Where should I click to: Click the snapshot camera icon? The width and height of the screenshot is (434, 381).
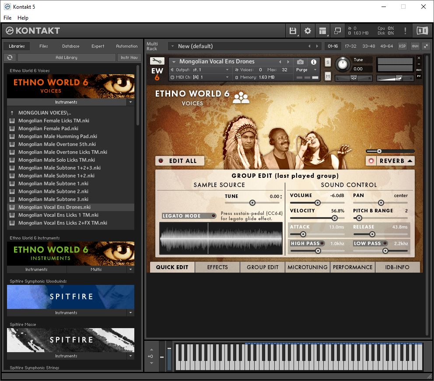(x=300, y=62)
